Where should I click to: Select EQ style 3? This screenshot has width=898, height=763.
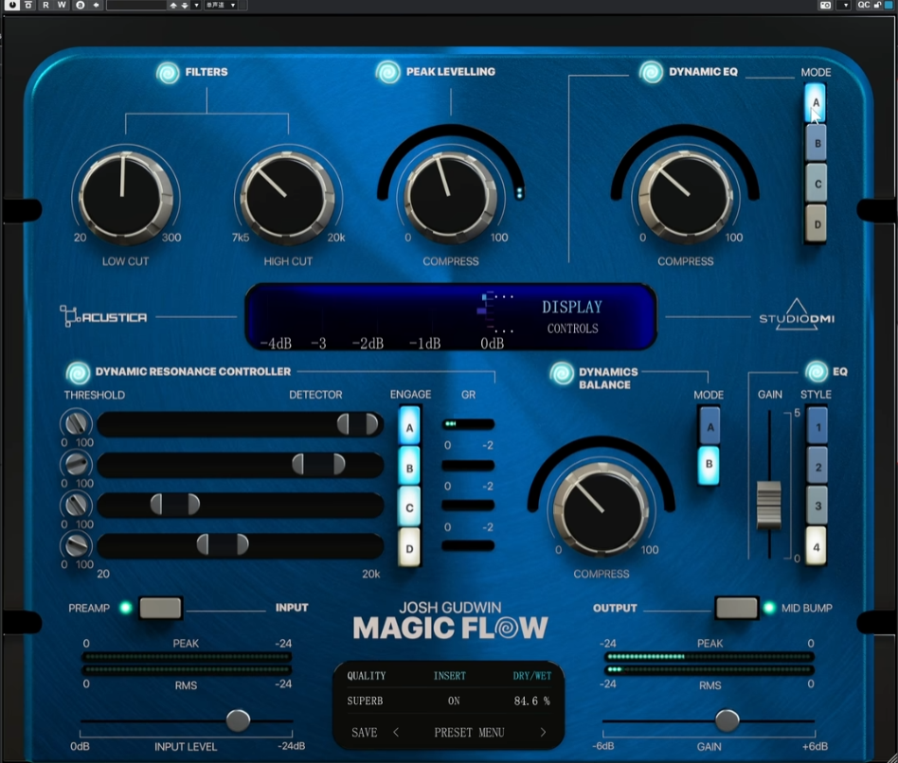click(817, 506)
